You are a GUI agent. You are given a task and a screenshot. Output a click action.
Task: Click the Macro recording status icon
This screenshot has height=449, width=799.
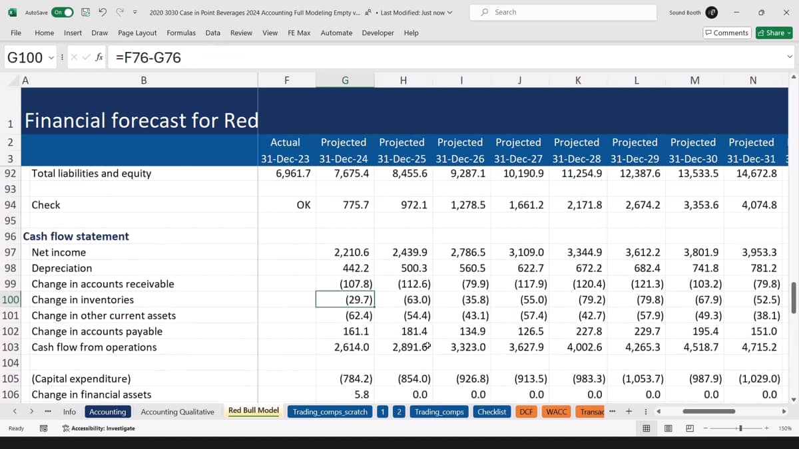click(x=44, y=428)
